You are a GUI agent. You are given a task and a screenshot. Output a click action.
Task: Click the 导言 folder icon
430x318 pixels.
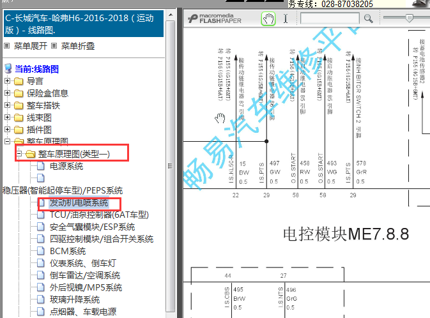(x=19, y=82)
